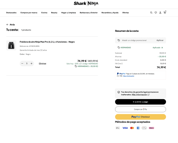The height and width of the screenshot is (143, 178).
Task: Click the American Express payment icon
Action: point(138,128)
